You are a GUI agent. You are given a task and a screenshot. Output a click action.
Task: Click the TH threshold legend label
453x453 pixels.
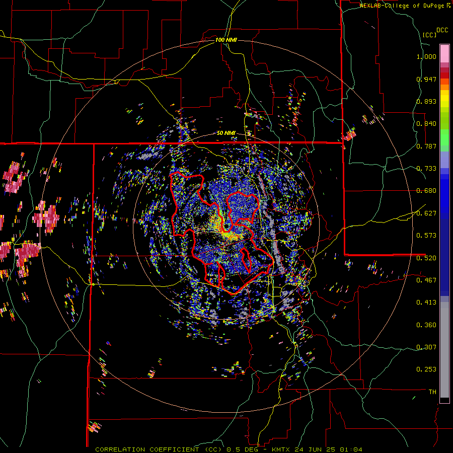432,392
